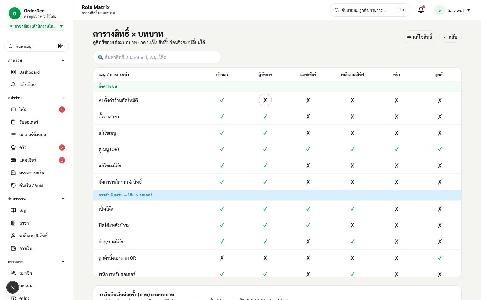Focus the ค้นหาสิทธิ์ search input field
Screen dimensions: 481x300
tap(157, 57)
